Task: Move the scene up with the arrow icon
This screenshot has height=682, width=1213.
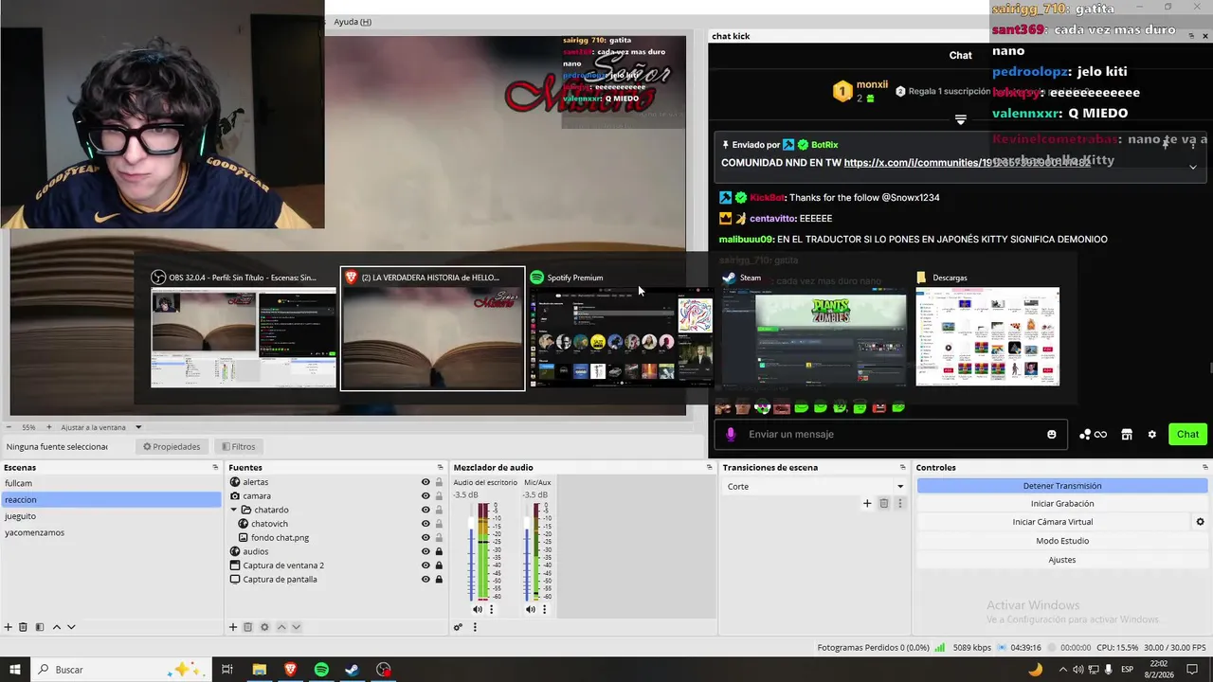Action: pyautogui.click(x=56, y=627)
